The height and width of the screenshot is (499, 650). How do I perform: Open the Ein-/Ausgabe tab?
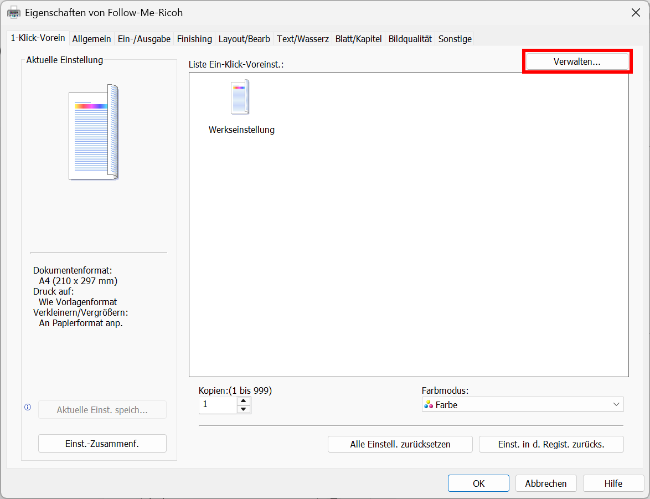click(x=144, y=39)
